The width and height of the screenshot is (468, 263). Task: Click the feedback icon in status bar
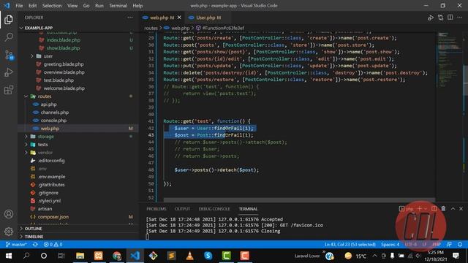[x=449, y=245]
